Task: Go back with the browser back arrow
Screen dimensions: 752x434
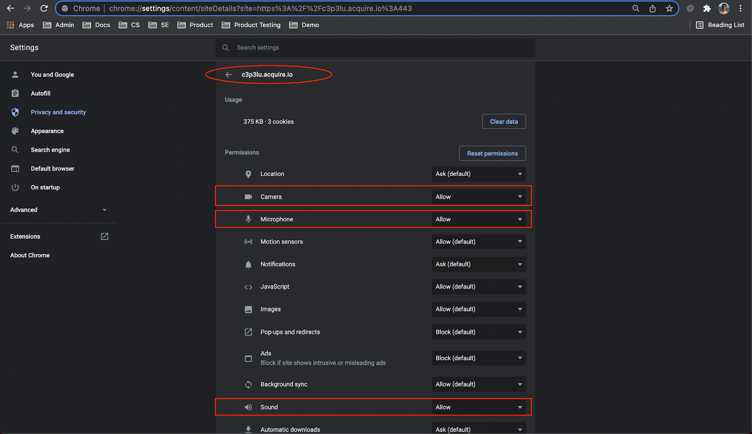Action: (x=10, y=8)
